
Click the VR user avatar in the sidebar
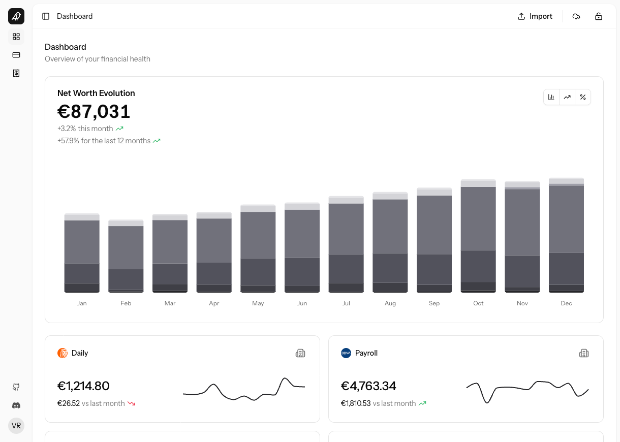tap(16, 425)
